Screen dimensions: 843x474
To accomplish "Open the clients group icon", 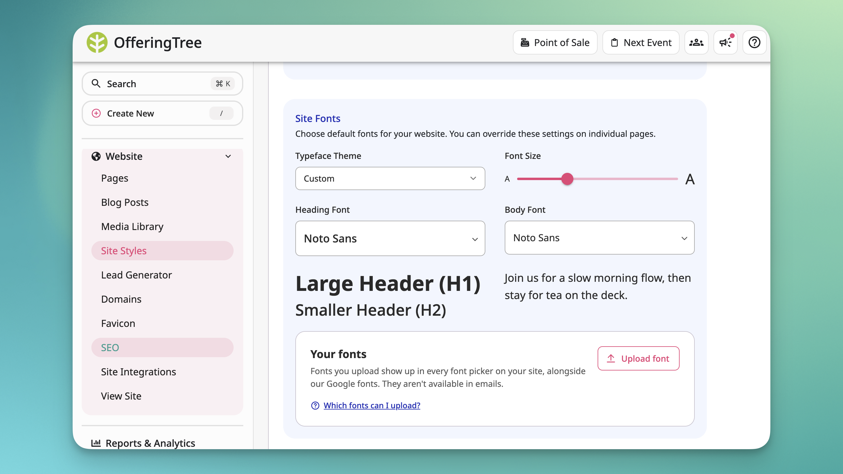I will [x=696, y=43].
